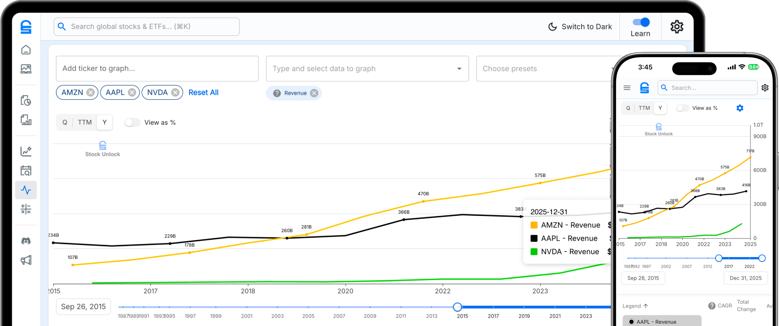Click the Search global stocks field
The height and width of the screenshot is (326, 779).
tap(146, 26)
